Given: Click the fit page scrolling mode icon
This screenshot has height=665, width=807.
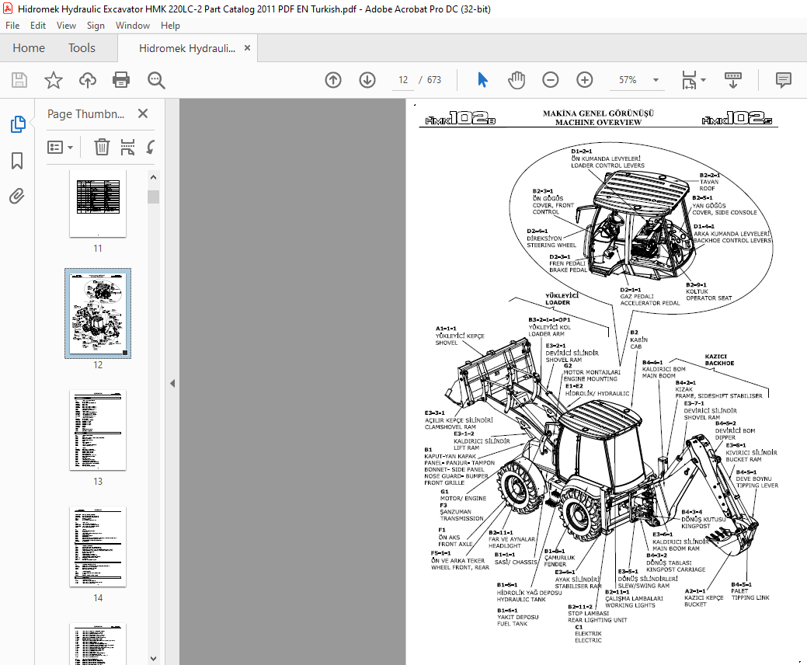Looking at the screenshot, I should [x=689, y=80].
